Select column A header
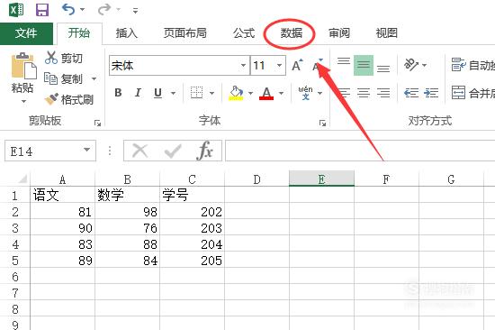495x330 pixels. click(x=62, y=179)
